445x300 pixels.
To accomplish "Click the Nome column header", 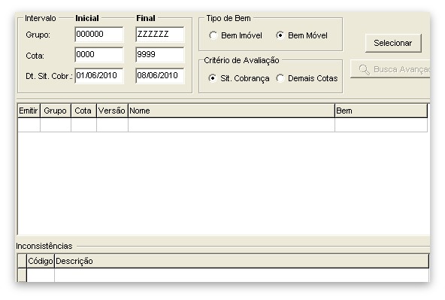I will (x=232, y=111).
